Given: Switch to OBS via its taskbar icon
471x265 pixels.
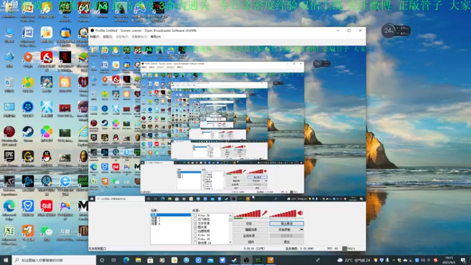Looking at the screenshot, I should coord(246,260).
